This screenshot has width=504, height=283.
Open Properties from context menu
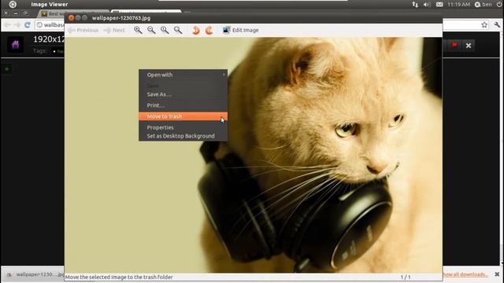[x=183, y=127]
